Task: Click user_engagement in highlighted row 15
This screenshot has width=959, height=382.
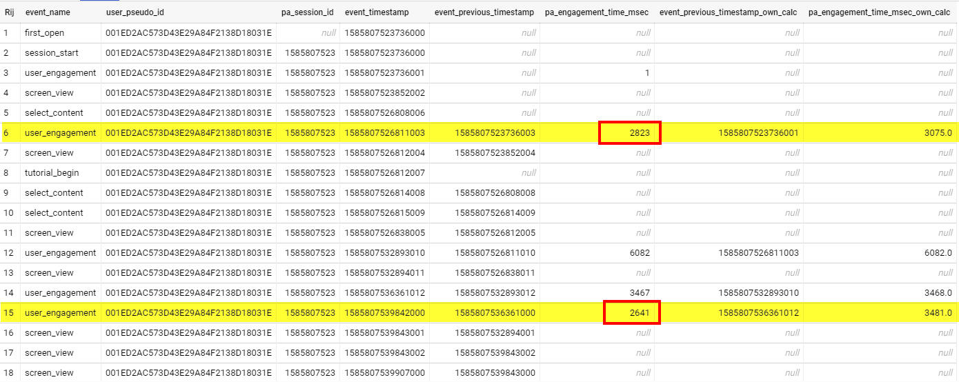Action: pos(61,313)
